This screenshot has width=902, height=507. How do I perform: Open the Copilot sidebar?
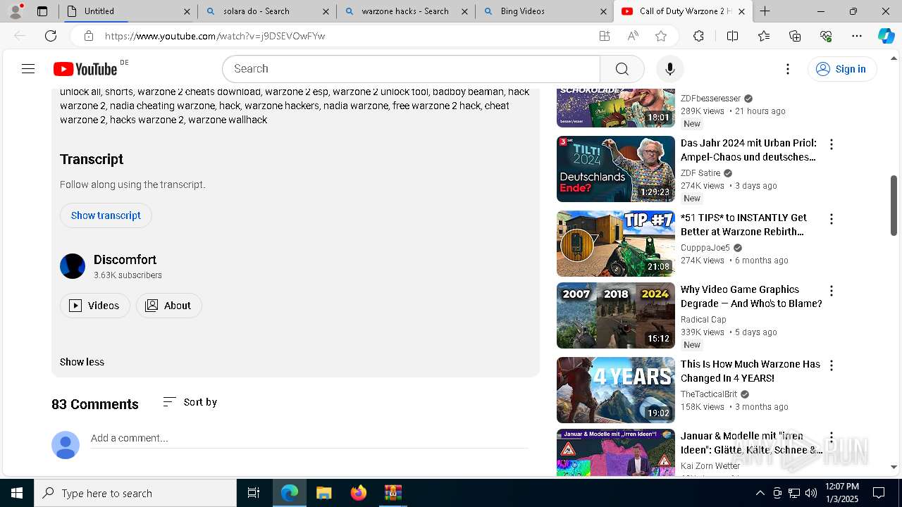click(x=886, y=36)
